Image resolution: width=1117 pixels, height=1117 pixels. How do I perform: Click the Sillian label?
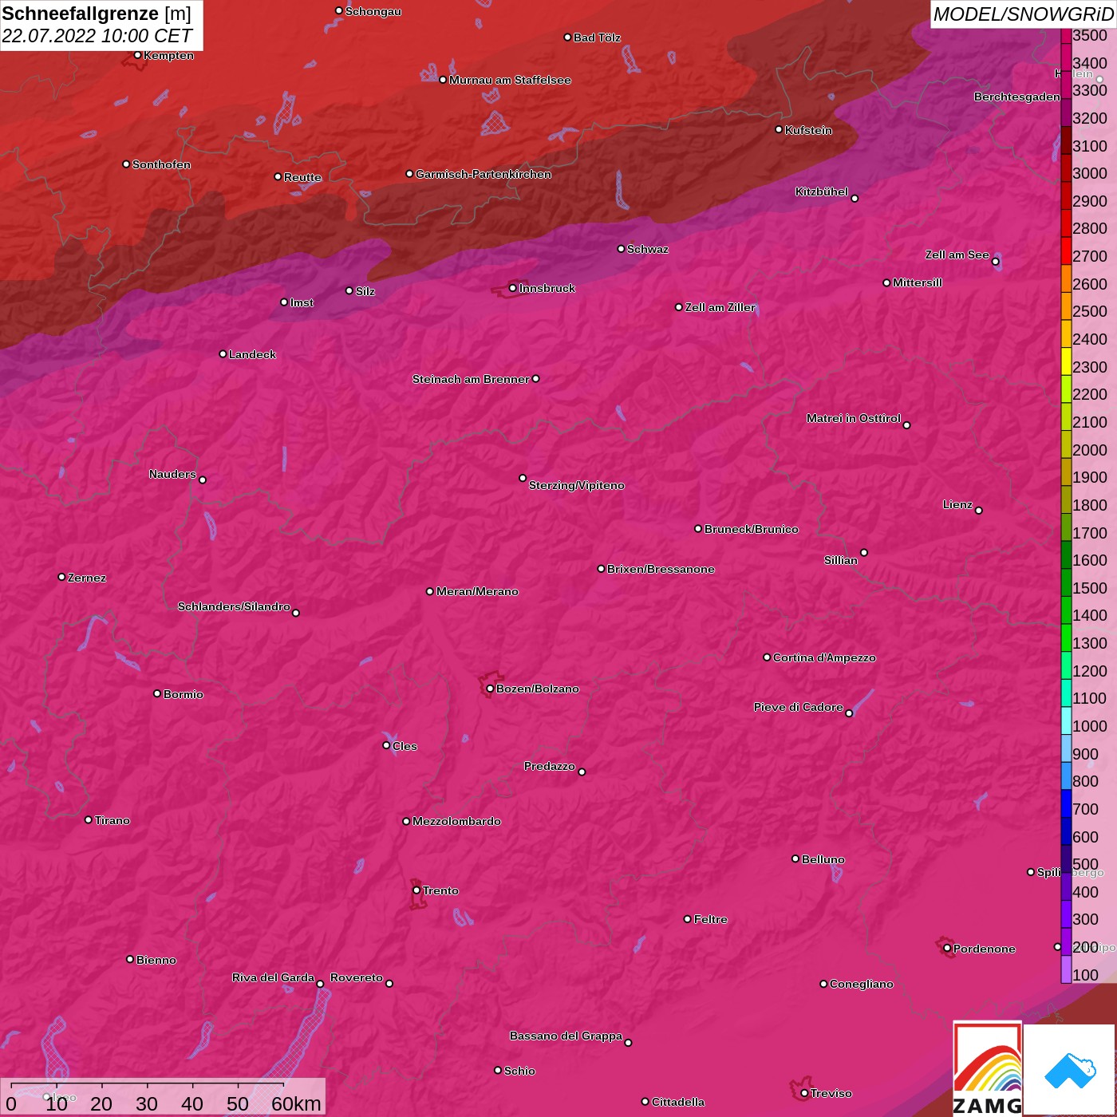click(841, 560)
